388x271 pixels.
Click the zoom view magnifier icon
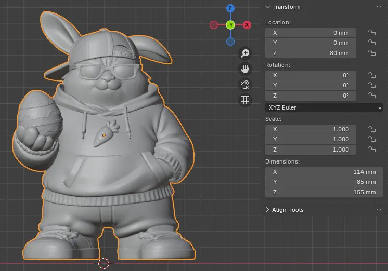click(x=245, y=53)
